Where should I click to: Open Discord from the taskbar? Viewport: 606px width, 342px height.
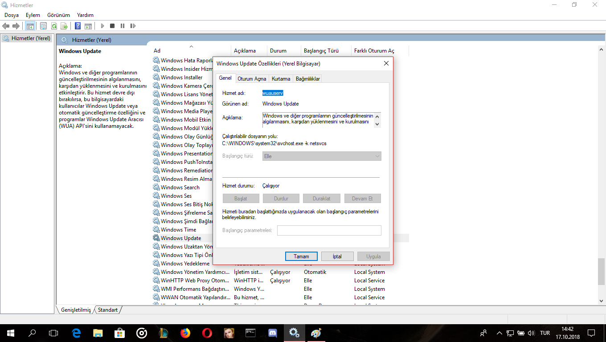pyautogui.click(x=273, y=333)
